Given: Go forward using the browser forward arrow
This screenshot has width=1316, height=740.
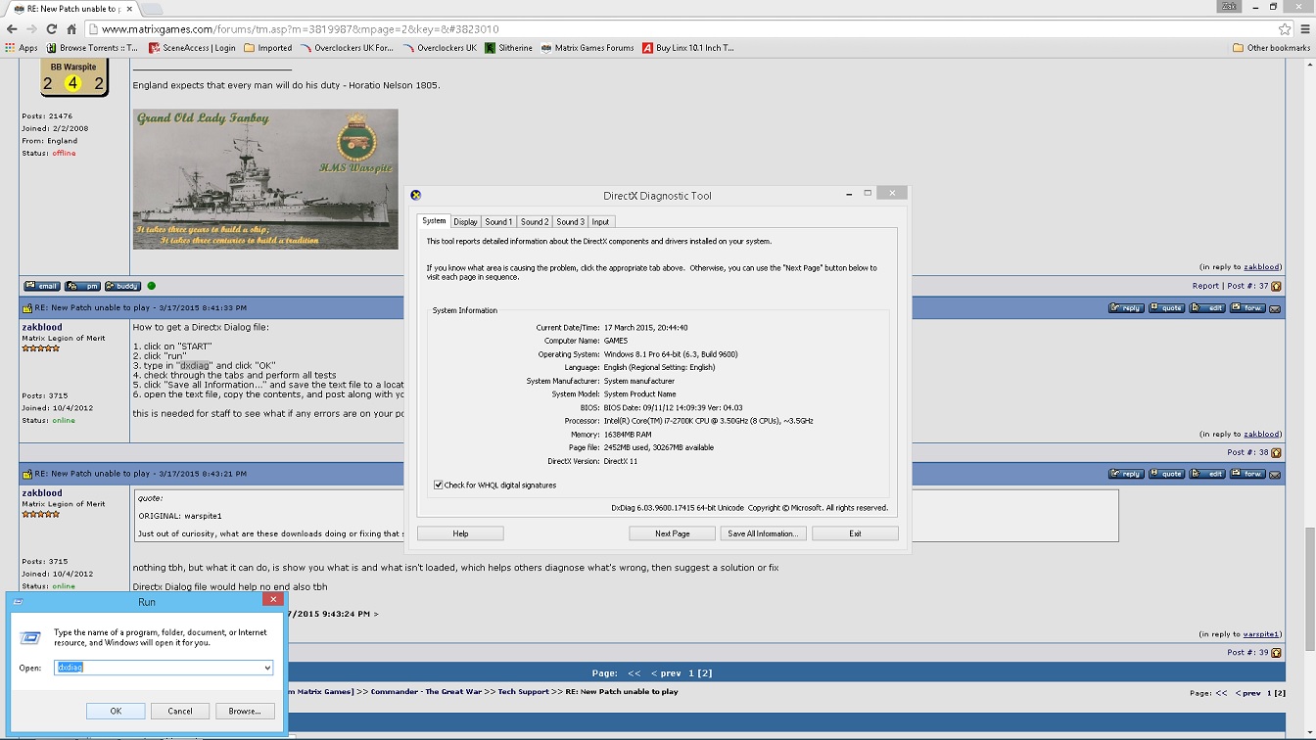Looking at the screenshot, I should [31, 29].
